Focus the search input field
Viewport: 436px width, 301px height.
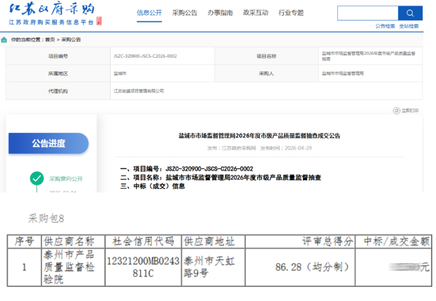pyautogui.click(x=368, y=13)
